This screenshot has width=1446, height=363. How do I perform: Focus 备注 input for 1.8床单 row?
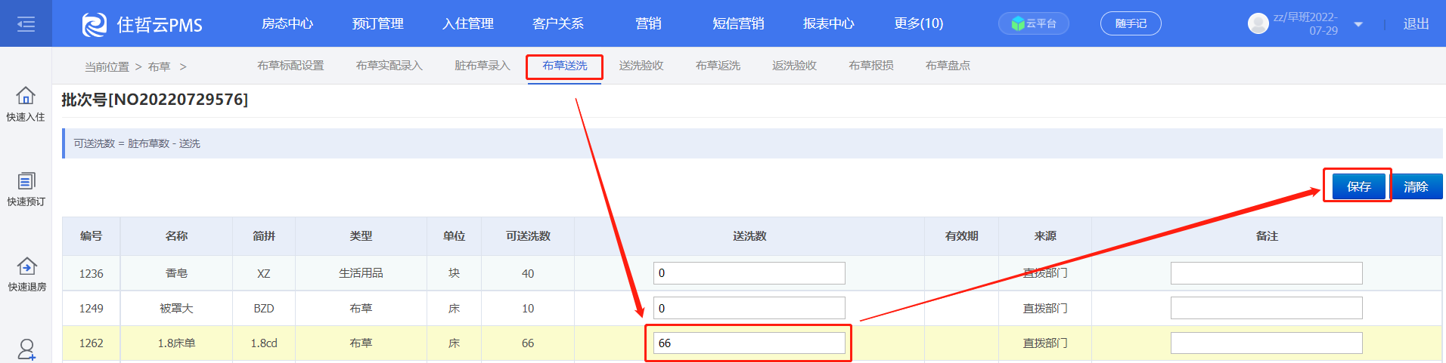[1267, 343]
